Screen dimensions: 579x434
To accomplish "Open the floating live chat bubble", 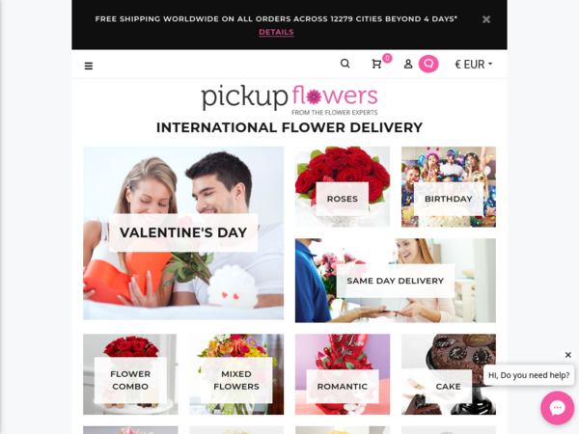I will [x=557, y=408].
